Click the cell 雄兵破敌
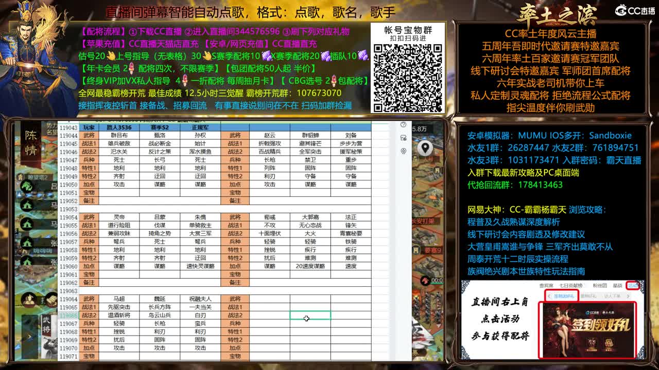 [119, 143]
